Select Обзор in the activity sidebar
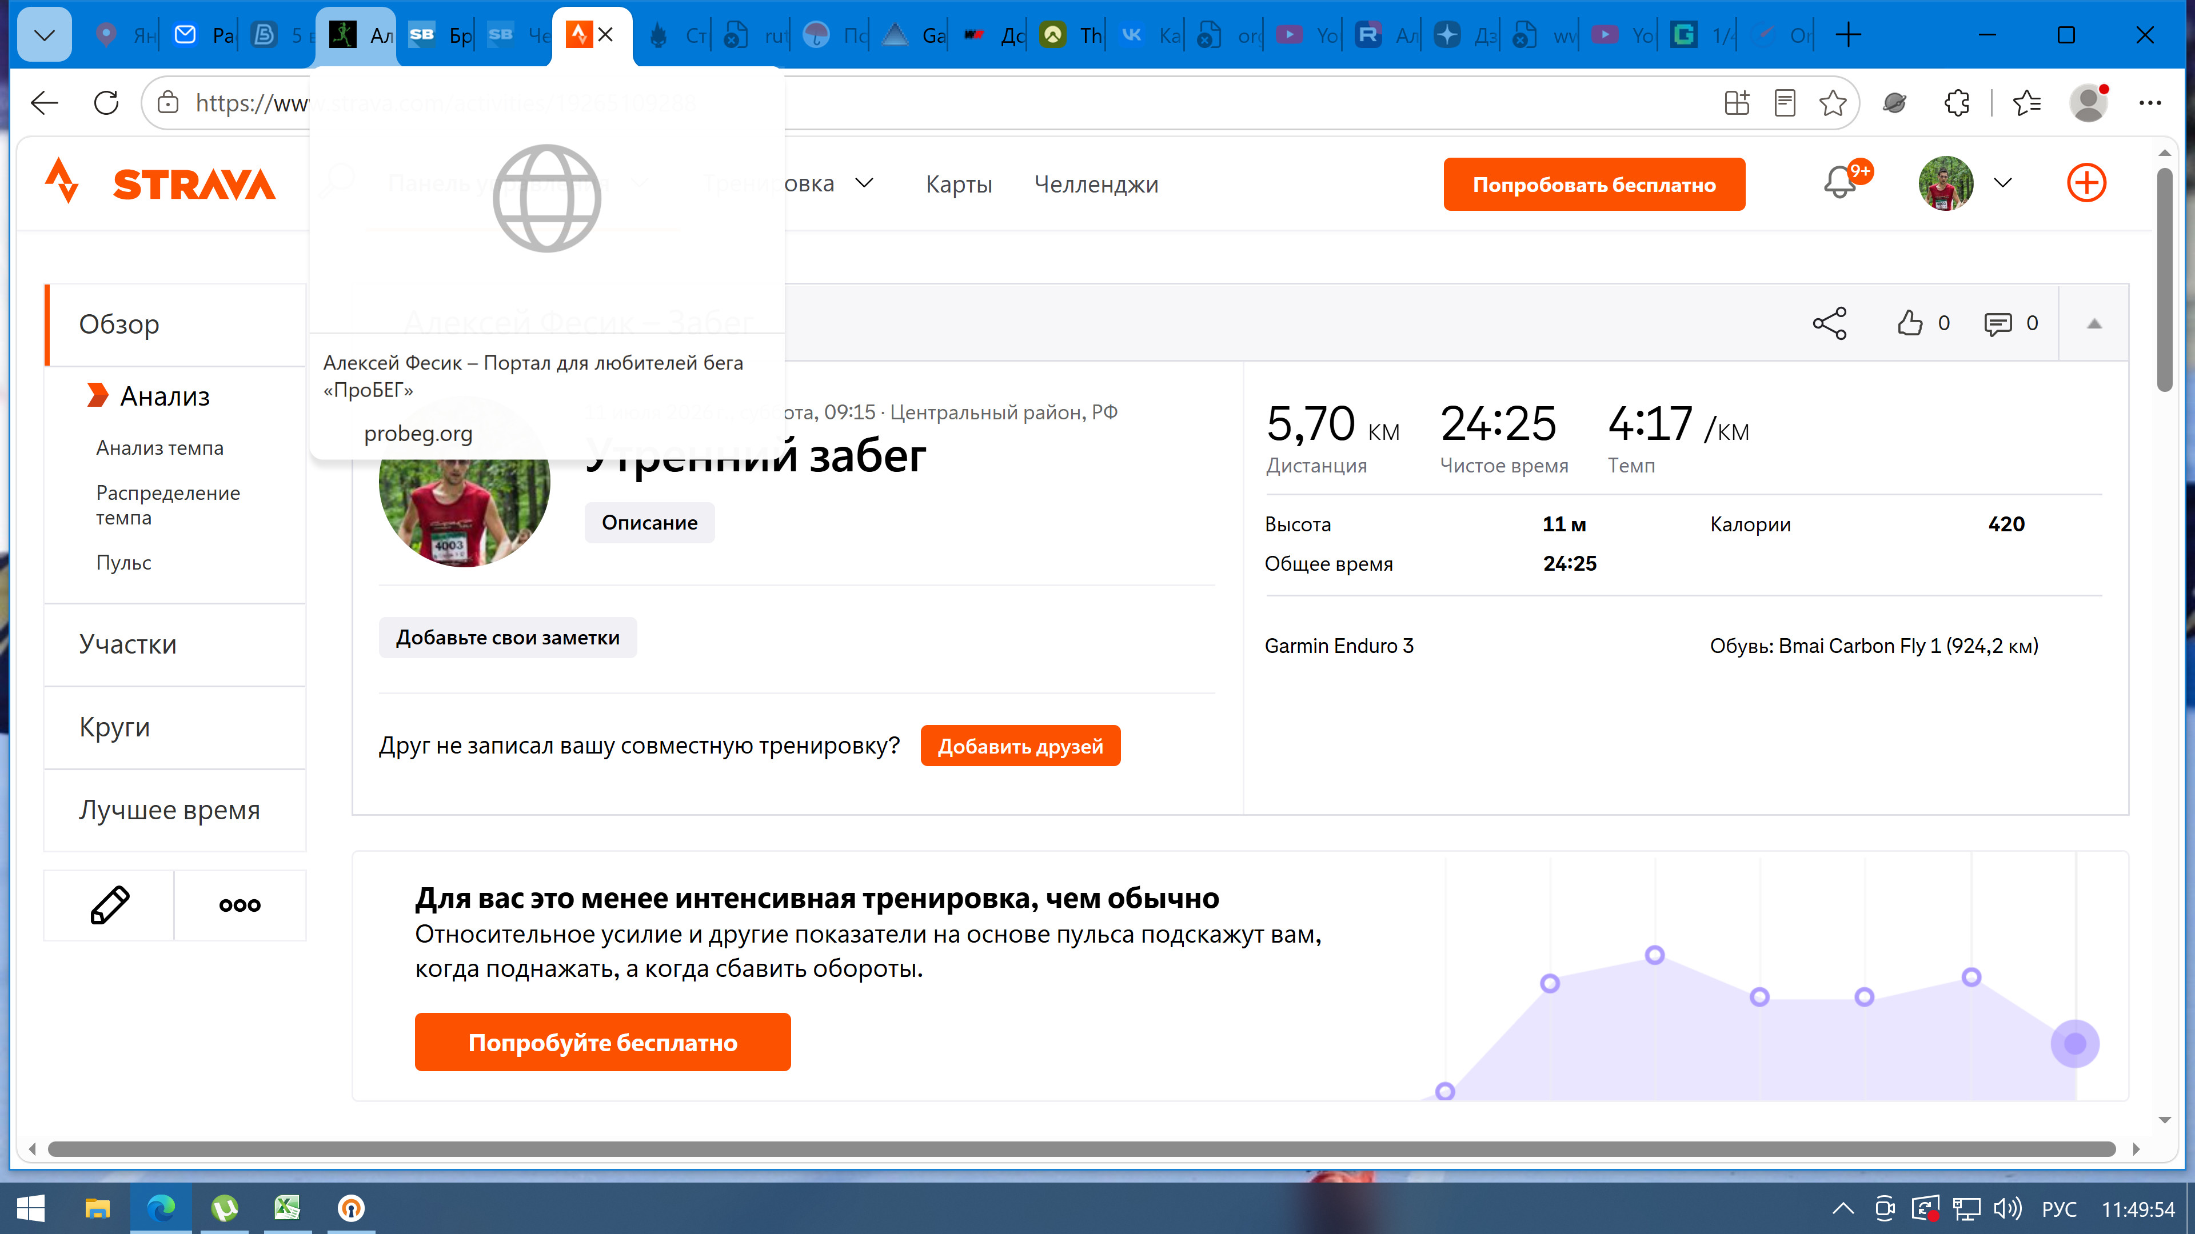 (175, 324)
